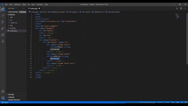Open the Run and Debug view
188x106 pixels.
pos(3,28)
